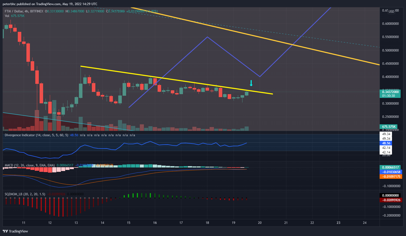This screenshot has height=236, width=406.
Task: Click the 0.50000000 price axis label
Action: (x=390, y=50)
